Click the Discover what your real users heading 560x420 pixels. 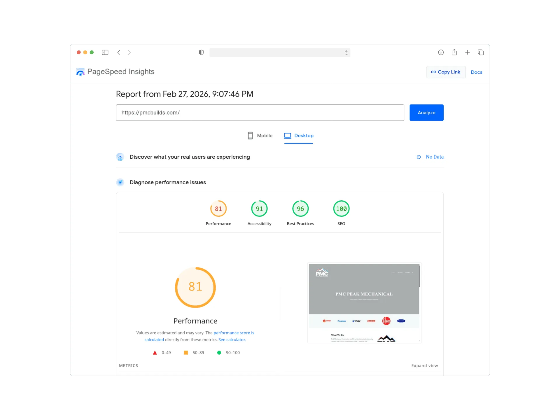(x=190, y=157)
